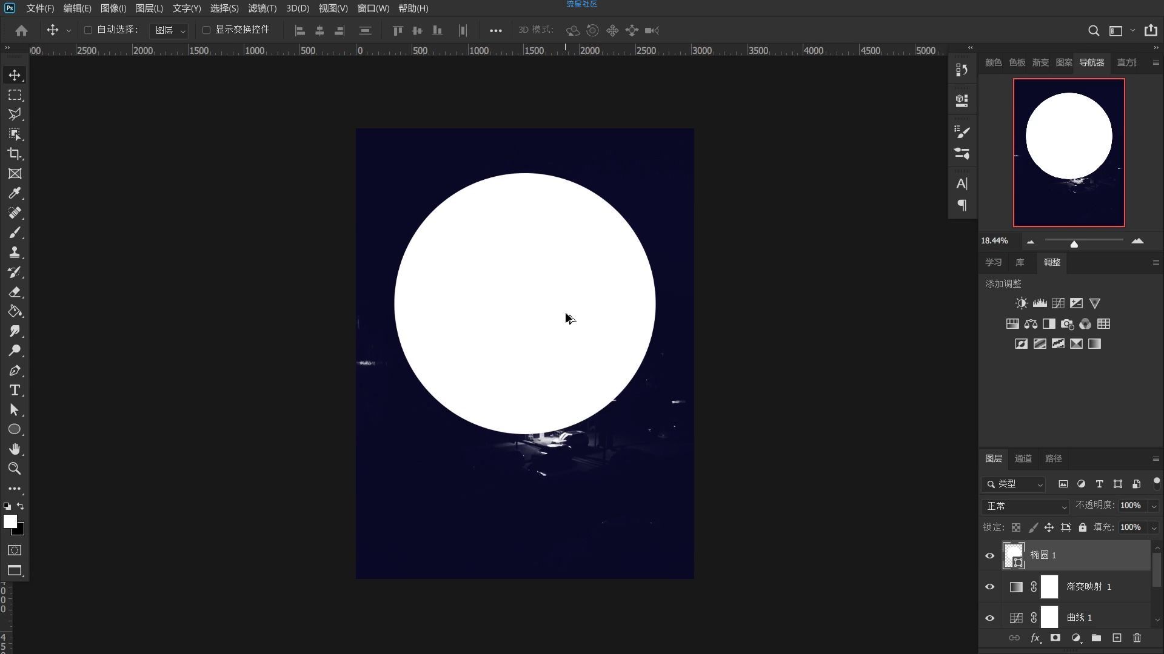The height and width of the screenshot is (654, 1164).
Task: Select the Horizontal Type tool
Action: click(15, 390)
